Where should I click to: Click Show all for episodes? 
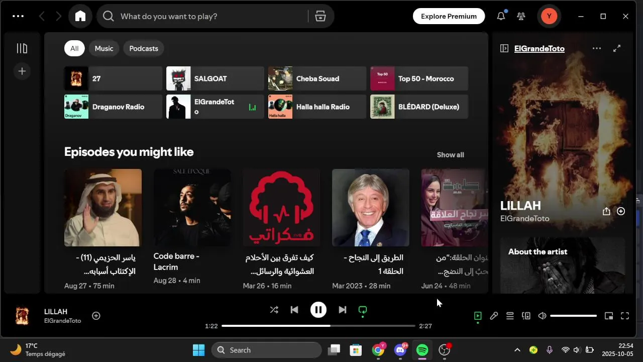click(450, 155)
